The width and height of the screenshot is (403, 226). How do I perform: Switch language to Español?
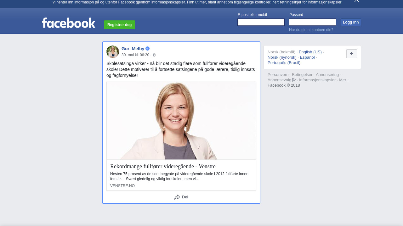[307, 57]
